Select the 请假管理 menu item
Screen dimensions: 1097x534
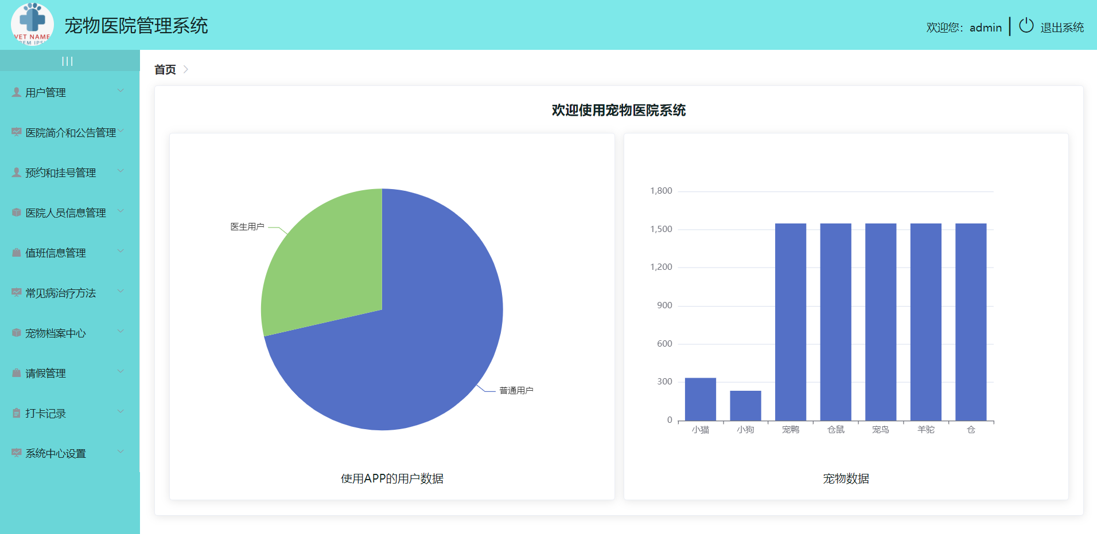tap(46, 373)
